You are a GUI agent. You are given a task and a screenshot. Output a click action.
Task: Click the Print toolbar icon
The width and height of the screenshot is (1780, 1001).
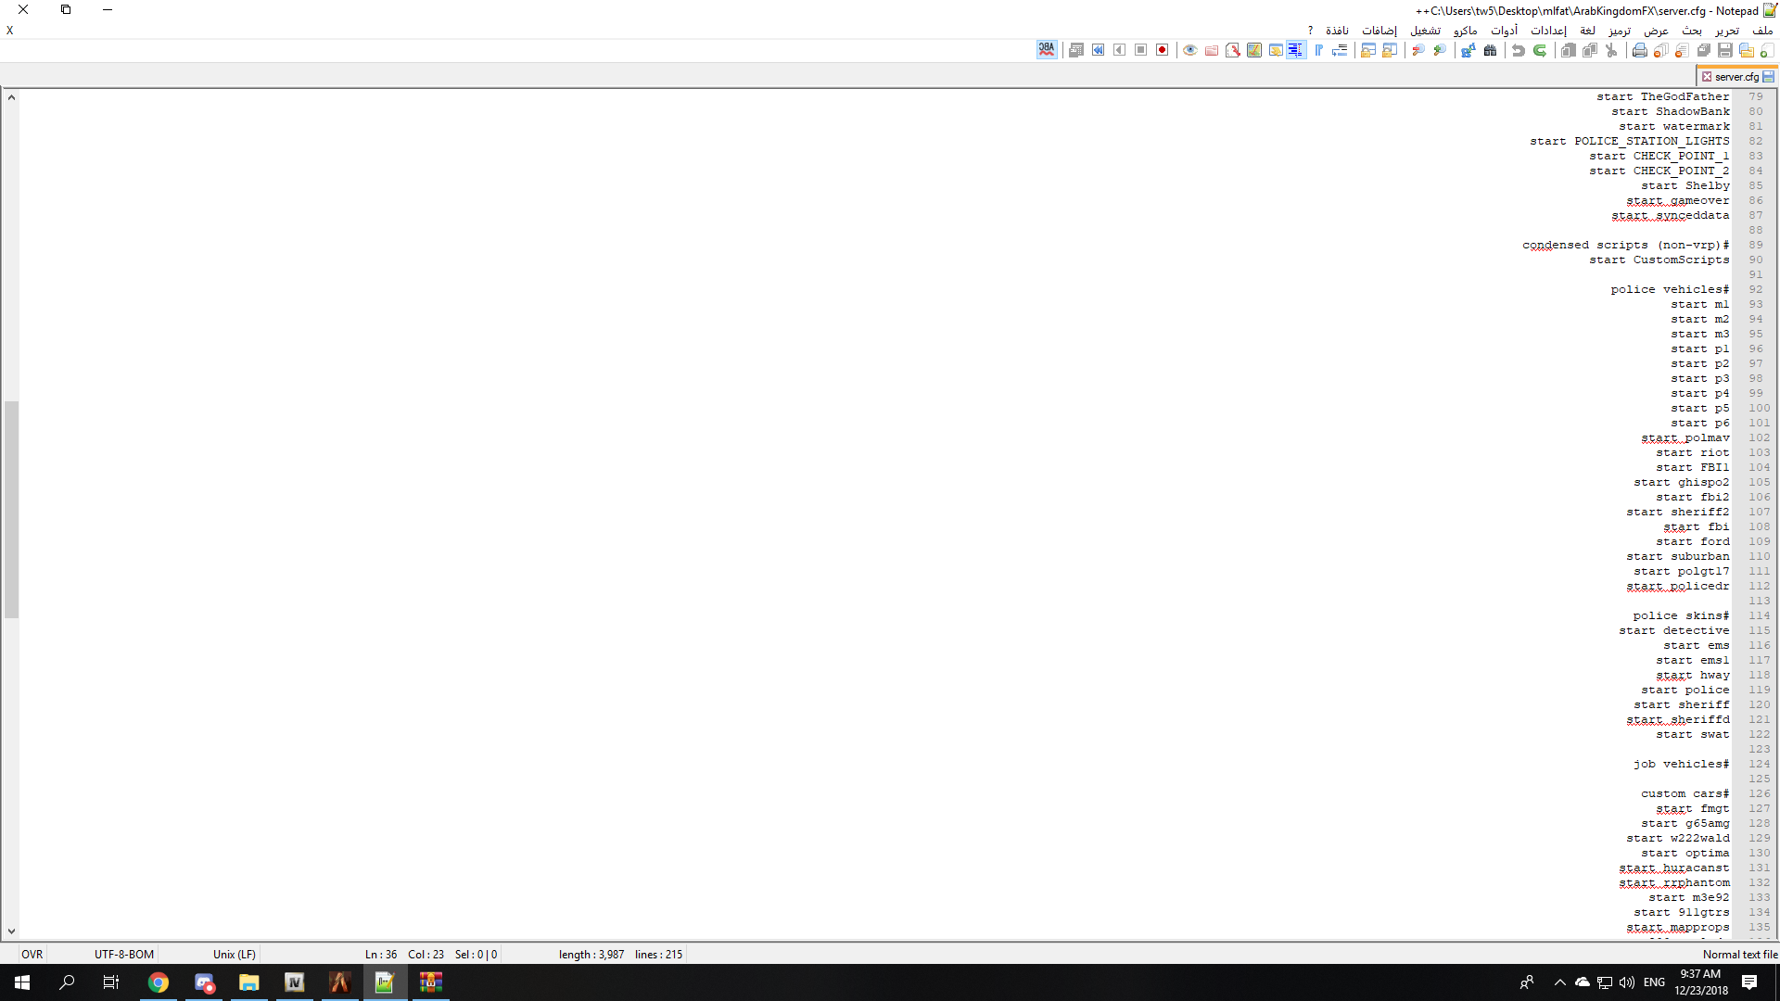tap(1639, 50)
